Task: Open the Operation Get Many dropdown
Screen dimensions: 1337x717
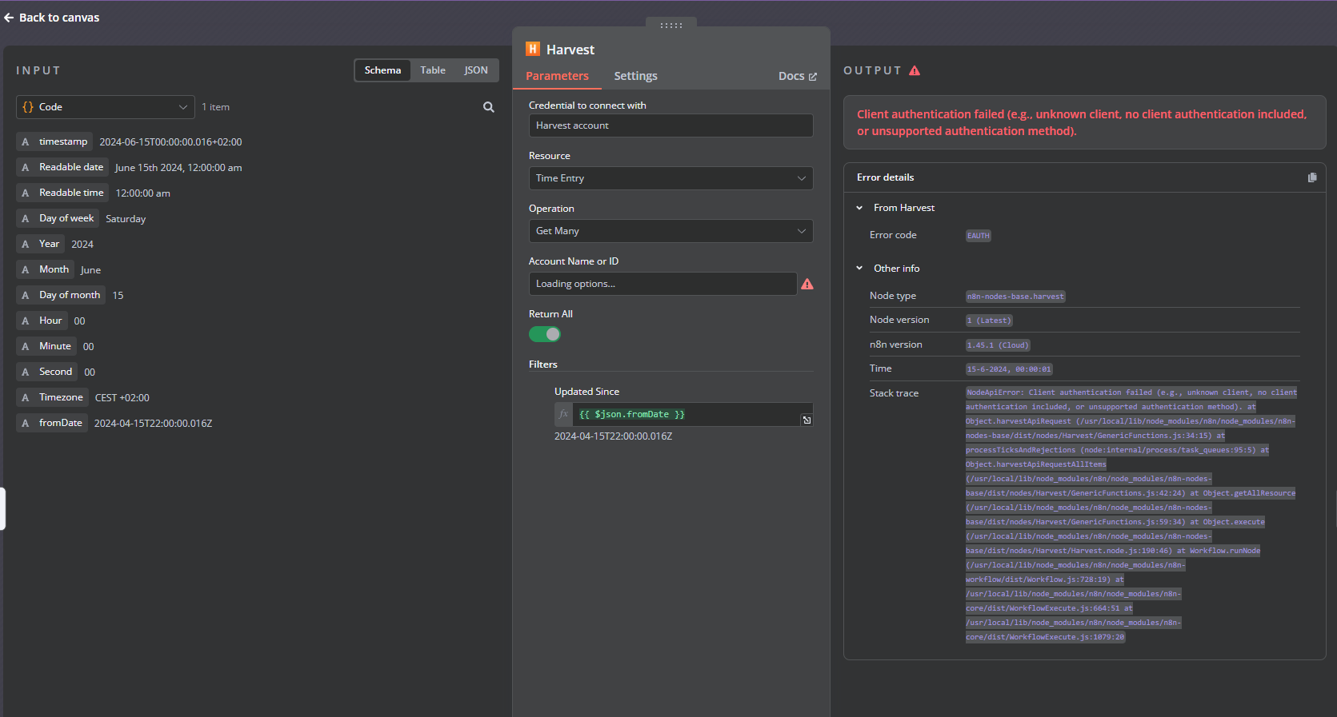Action: (671, 231)
